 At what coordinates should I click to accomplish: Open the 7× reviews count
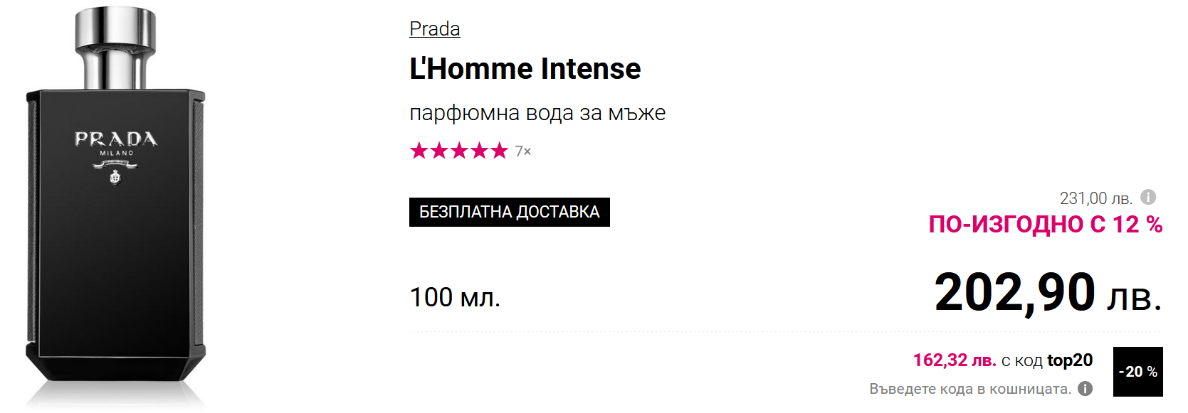point(523,151)
